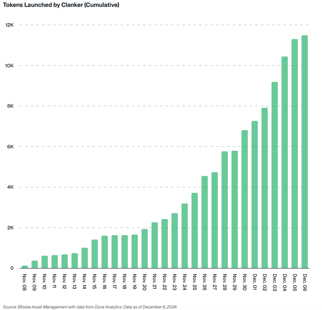The image size is (322, 310).
Task: Select the green bar for Dec. 06
Action: pos(305,152)
